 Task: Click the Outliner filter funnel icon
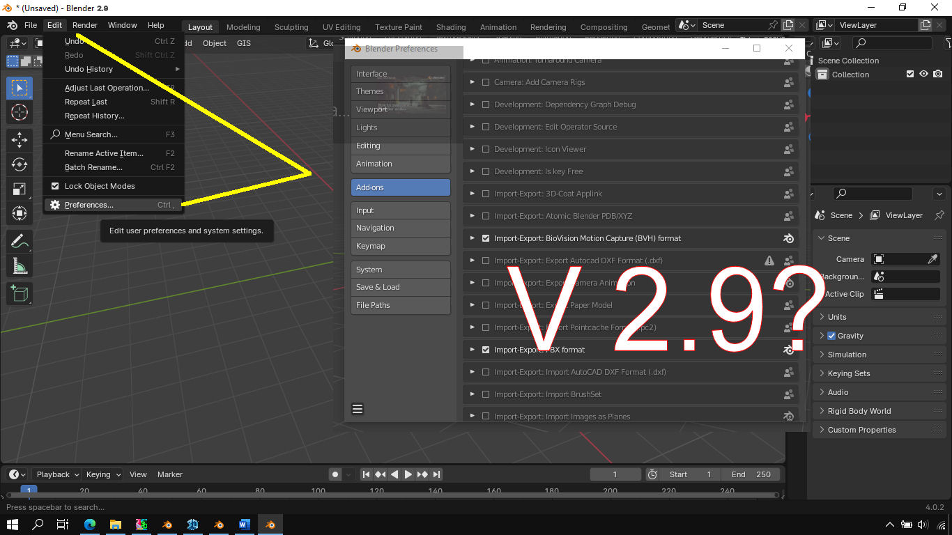pos(948,43)
